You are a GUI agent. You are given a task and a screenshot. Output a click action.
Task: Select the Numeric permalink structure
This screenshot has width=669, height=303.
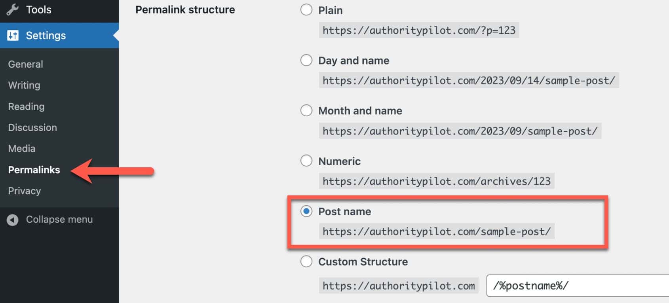306,161
